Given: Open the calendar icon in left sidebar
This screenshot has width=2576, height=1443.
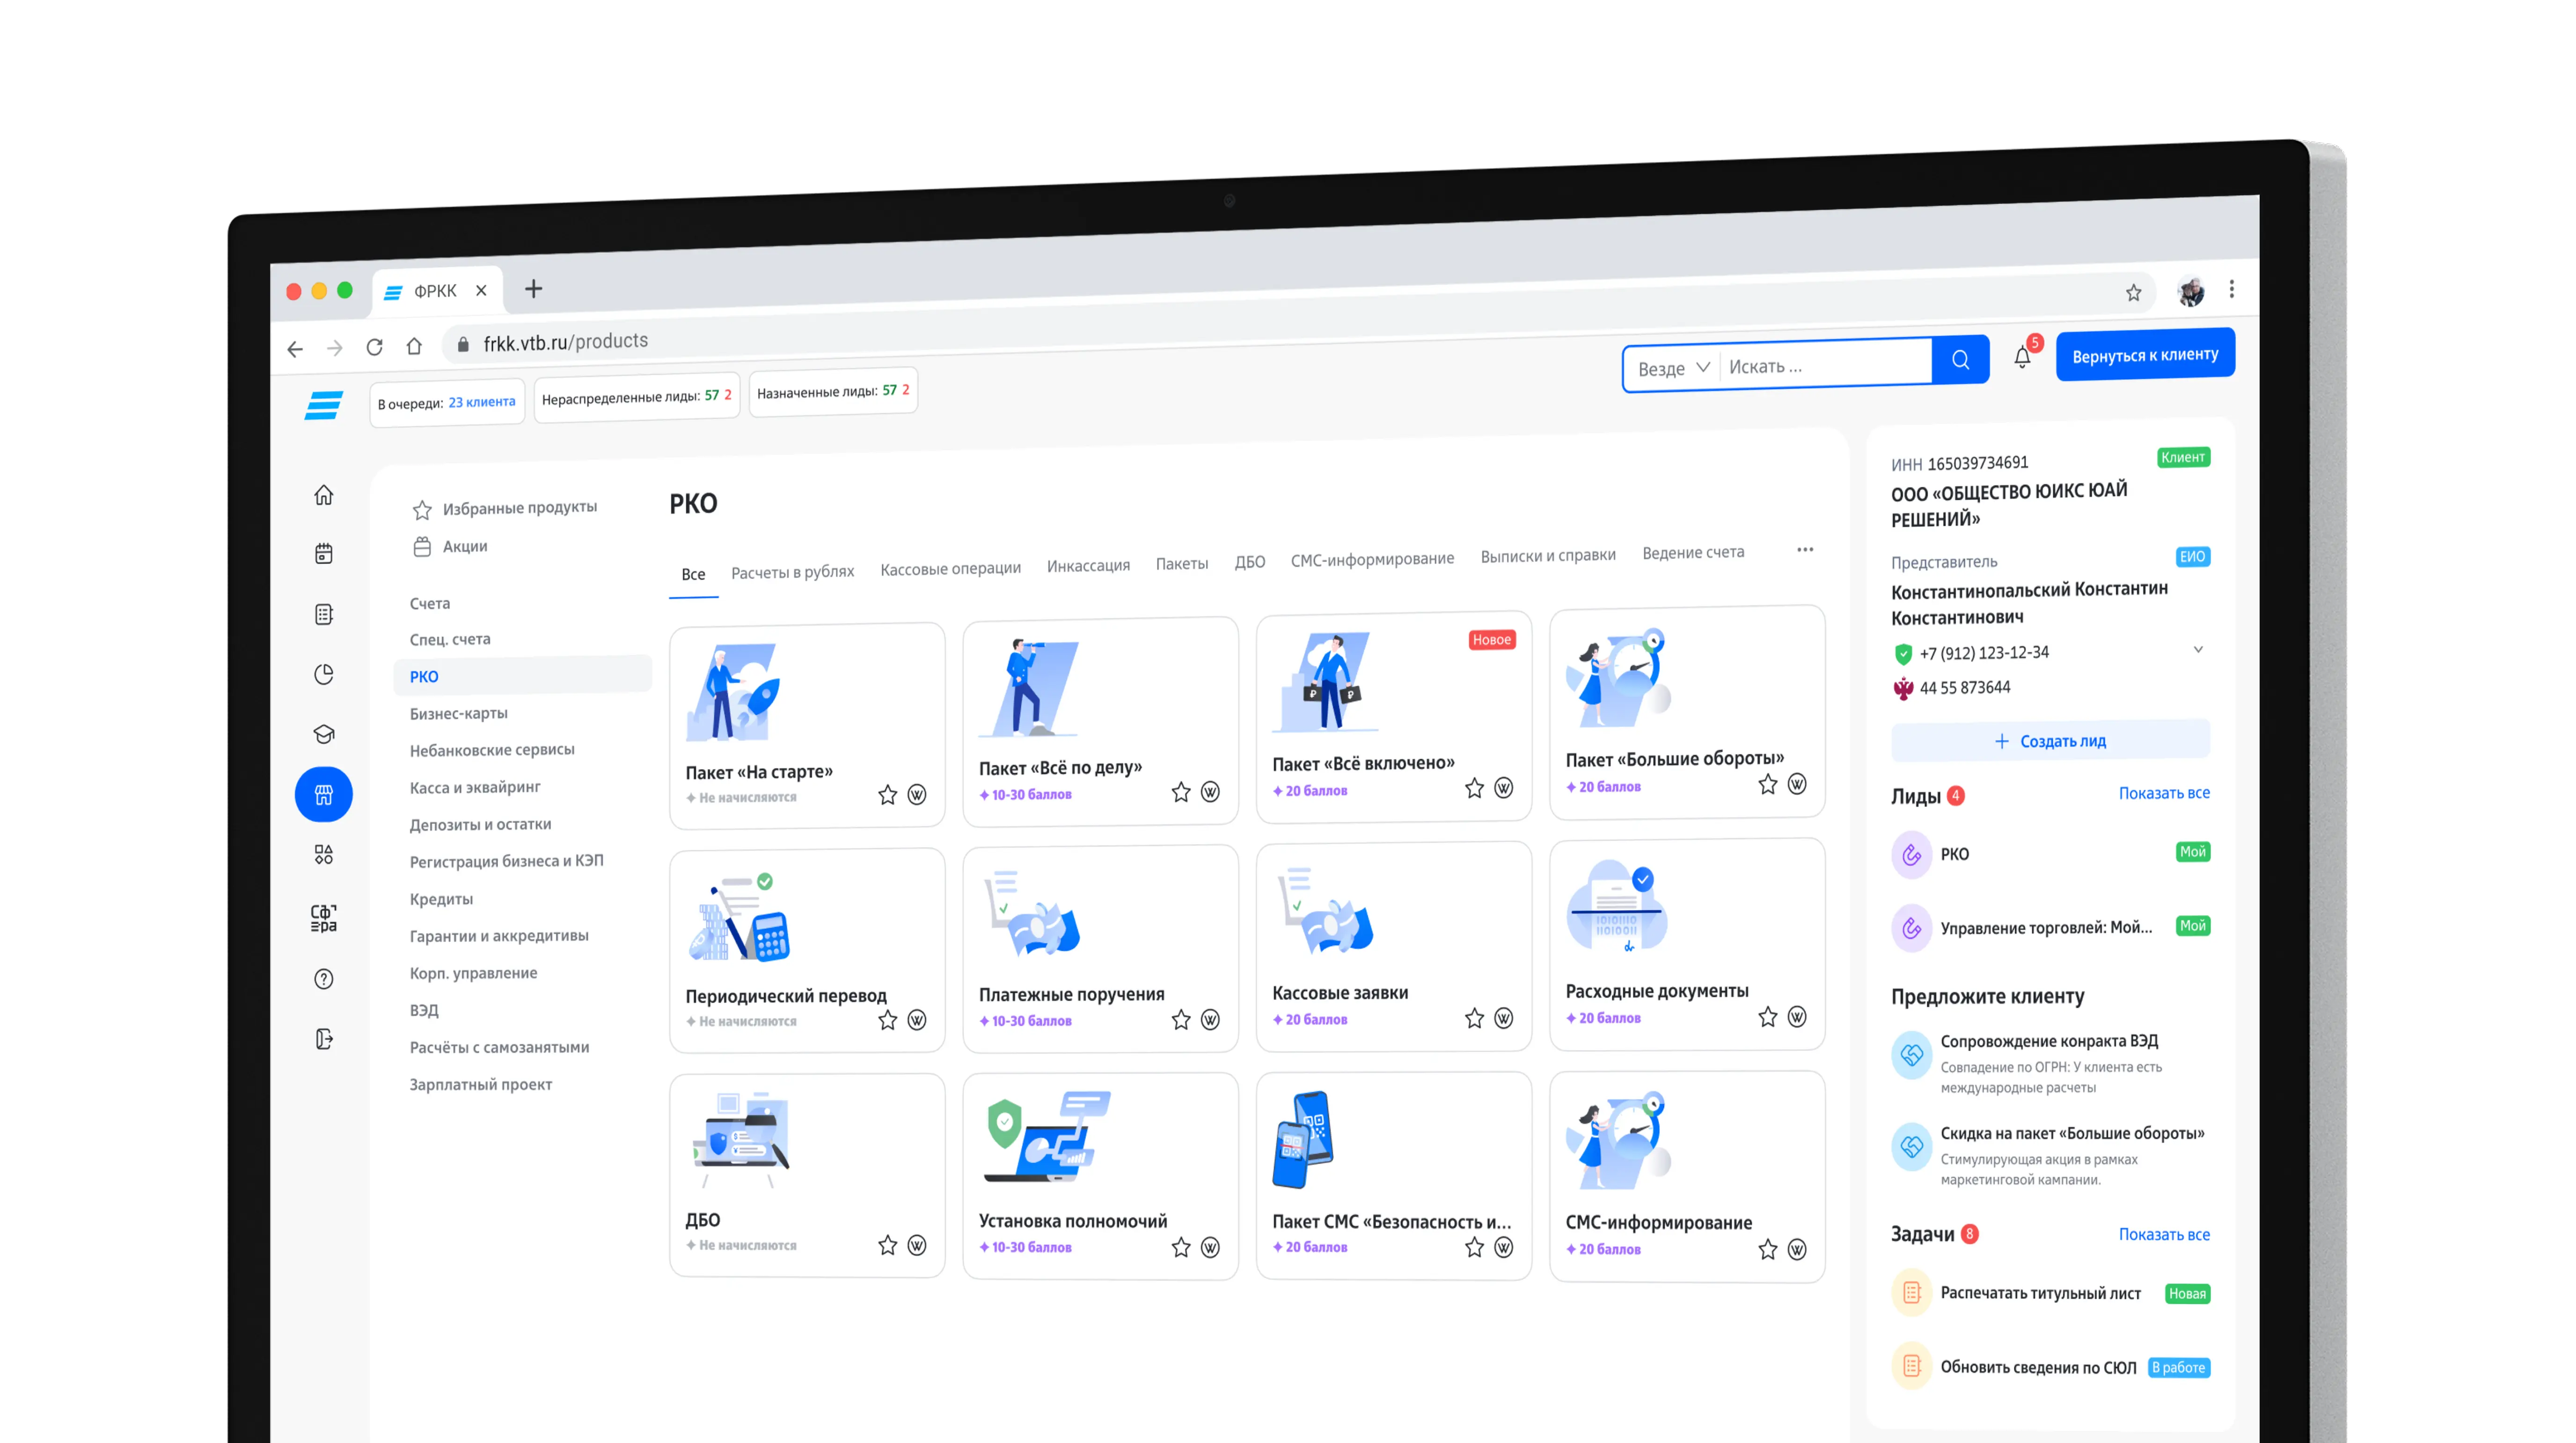Looking at the screenshot, I should click(323, 554).
